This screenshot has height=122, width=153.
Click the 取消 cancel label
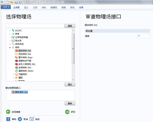pyautogui.click(x=26, y=119)
